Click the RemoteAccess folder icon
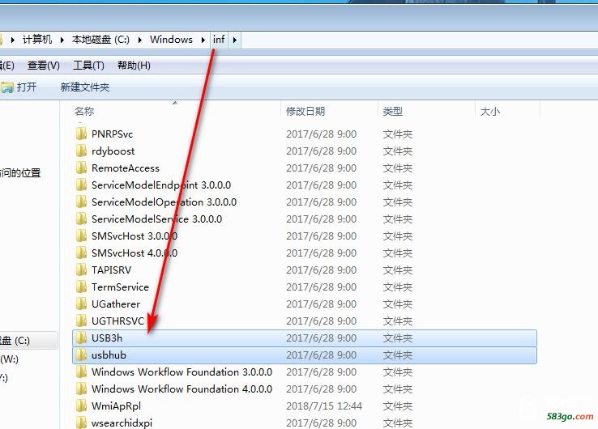 point(81,168)
